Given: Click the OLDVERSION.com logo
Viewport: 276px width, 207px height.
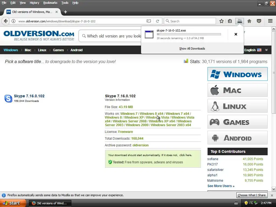Looking at the screenshot, I should click(x=39, y=36).
